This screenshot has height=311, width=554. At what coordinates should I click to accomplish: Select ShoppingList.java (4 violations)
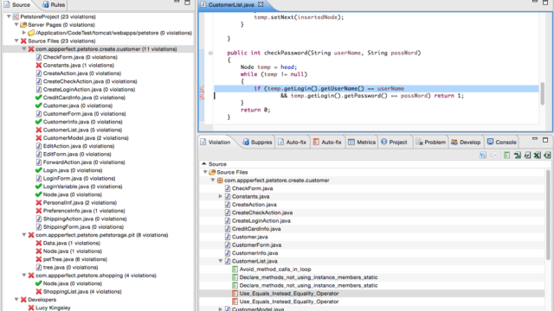coord(82,292)
